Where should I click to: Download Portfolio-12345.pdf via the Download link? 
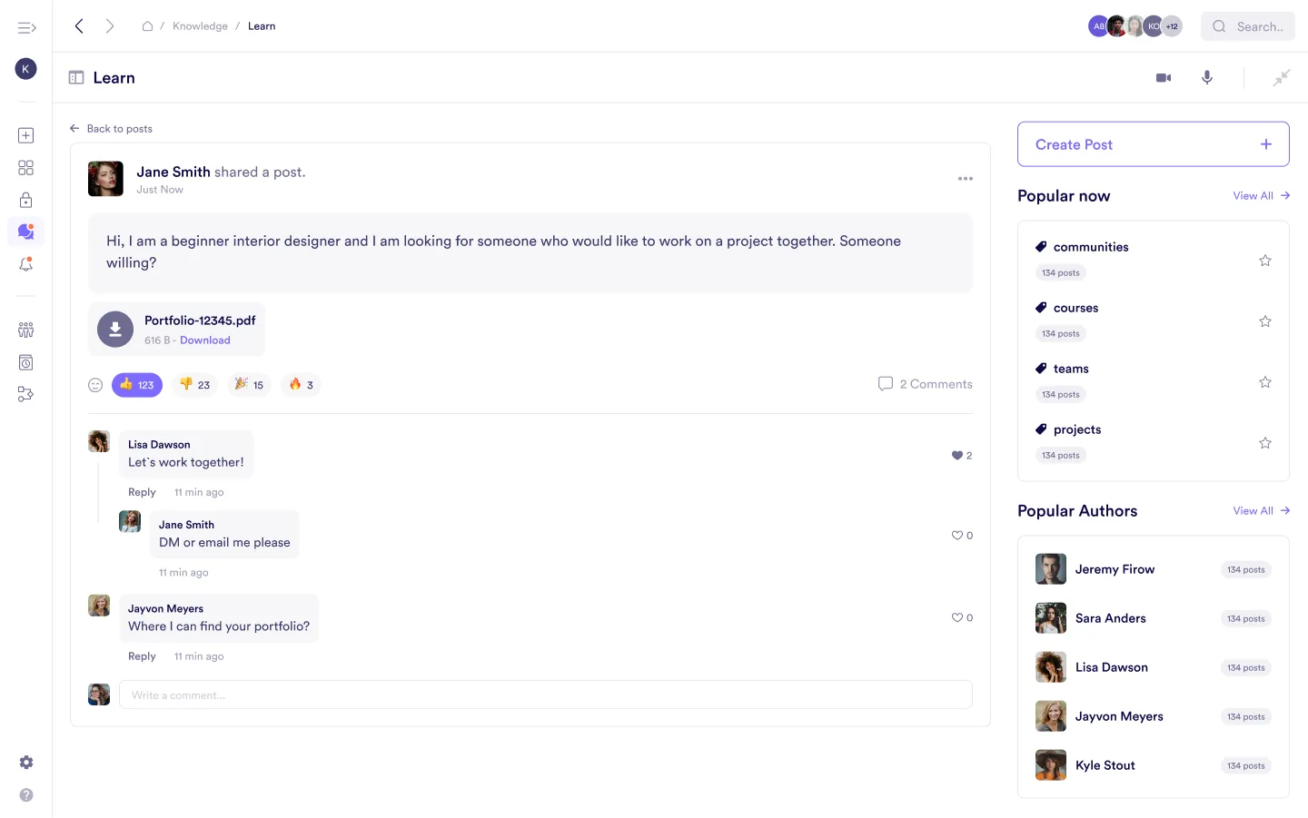pos(205,340)
